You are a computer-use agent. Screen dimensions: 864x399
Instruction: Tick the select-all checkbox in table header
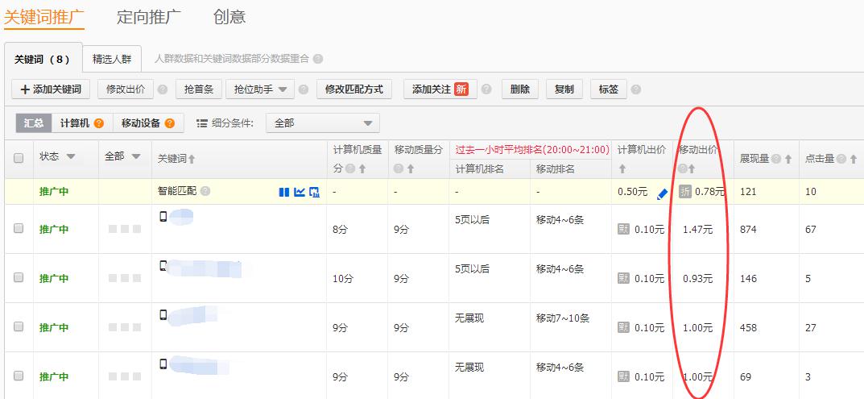[x=19, y=159]
